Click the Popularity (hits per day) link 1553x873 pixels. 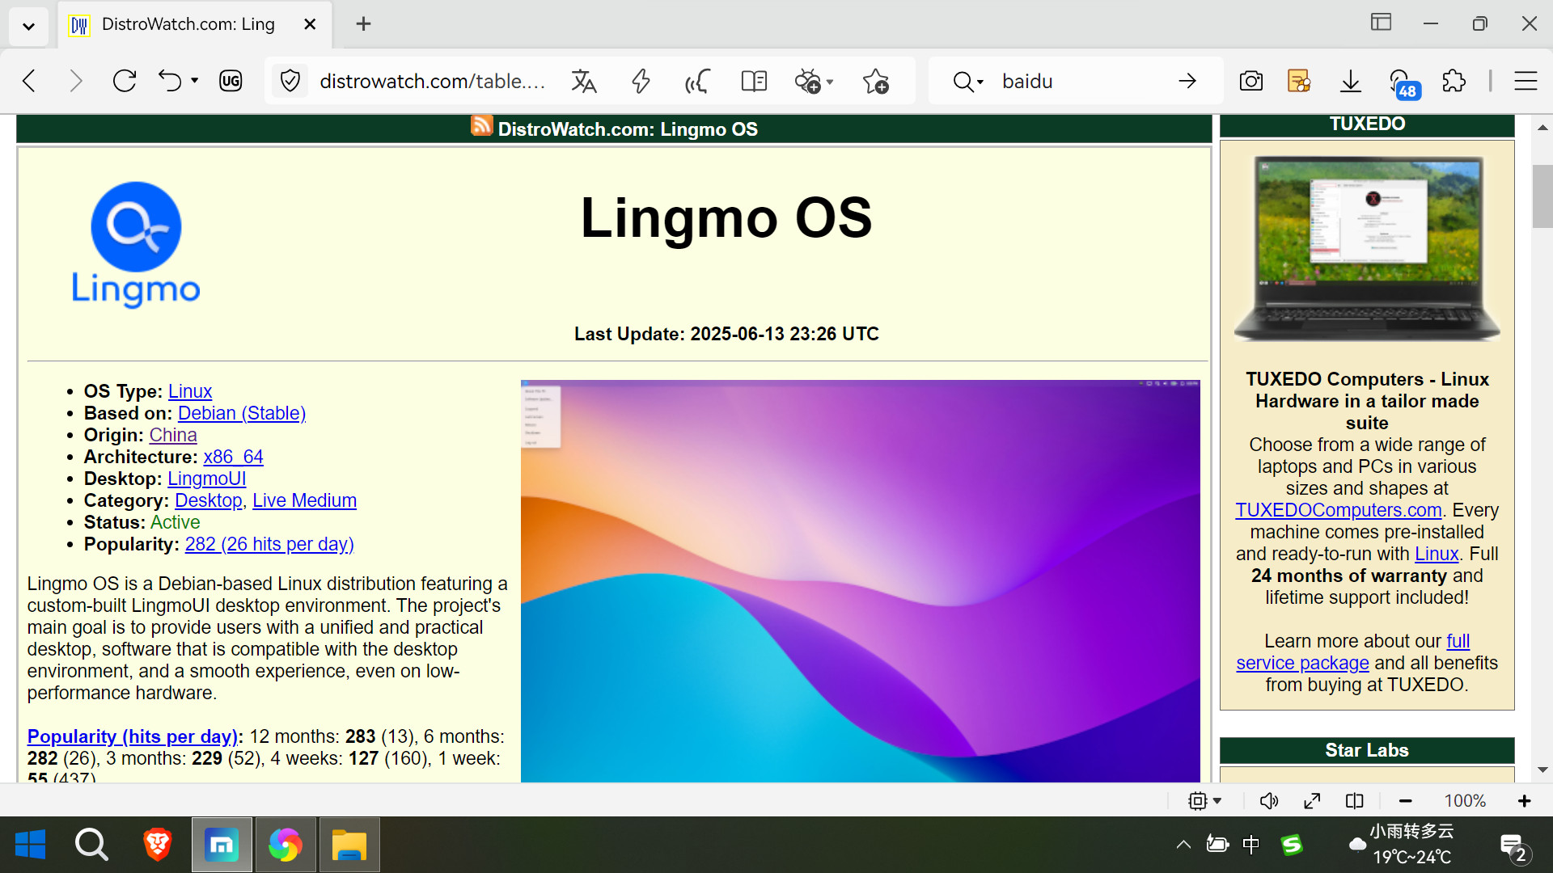coord(133,736)
